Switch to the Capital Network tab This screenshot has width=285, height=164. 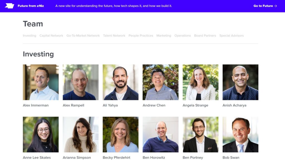coord(51,36)
